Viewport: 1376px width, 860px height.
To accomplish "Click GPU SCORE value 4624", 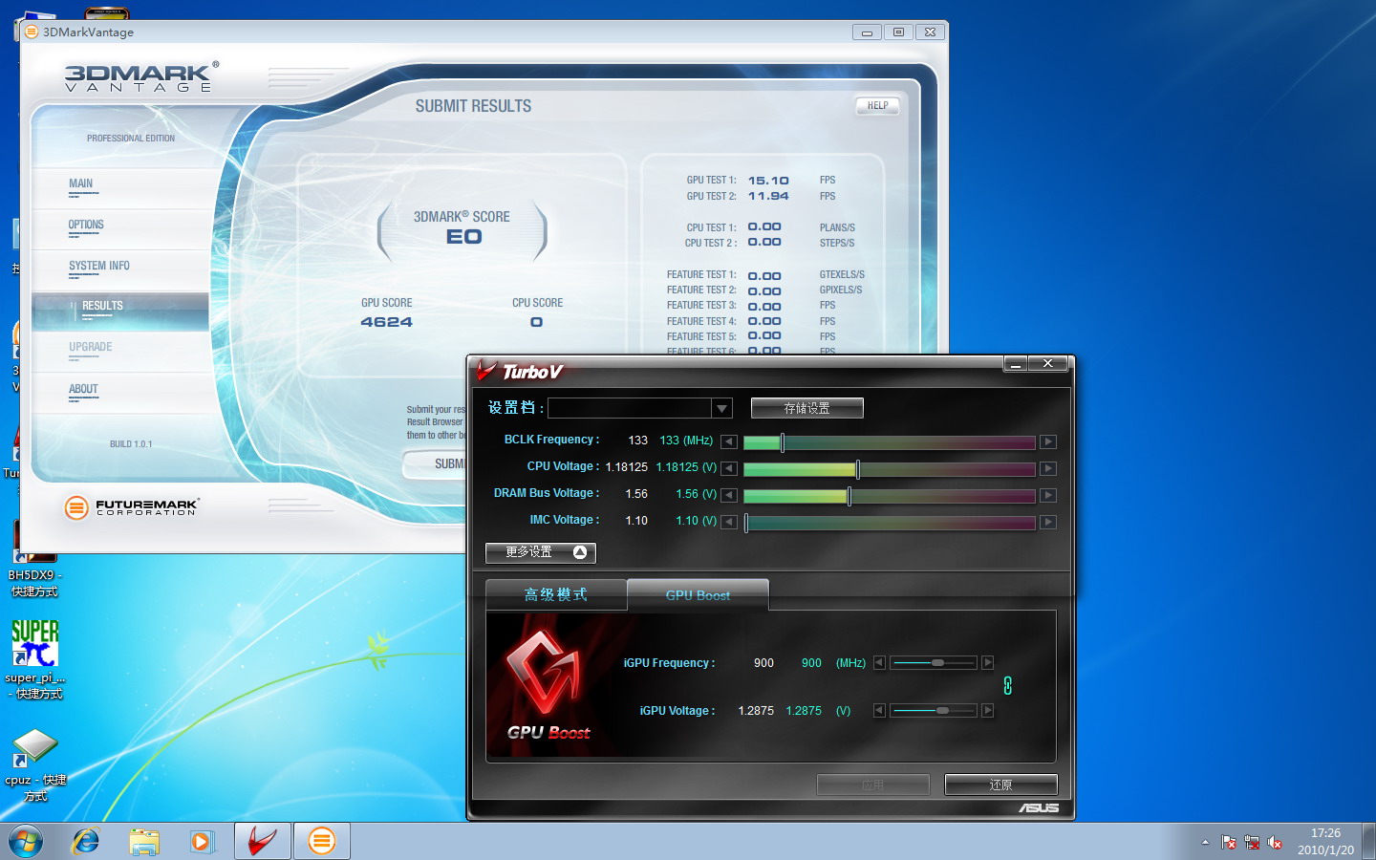I will 387,322.
